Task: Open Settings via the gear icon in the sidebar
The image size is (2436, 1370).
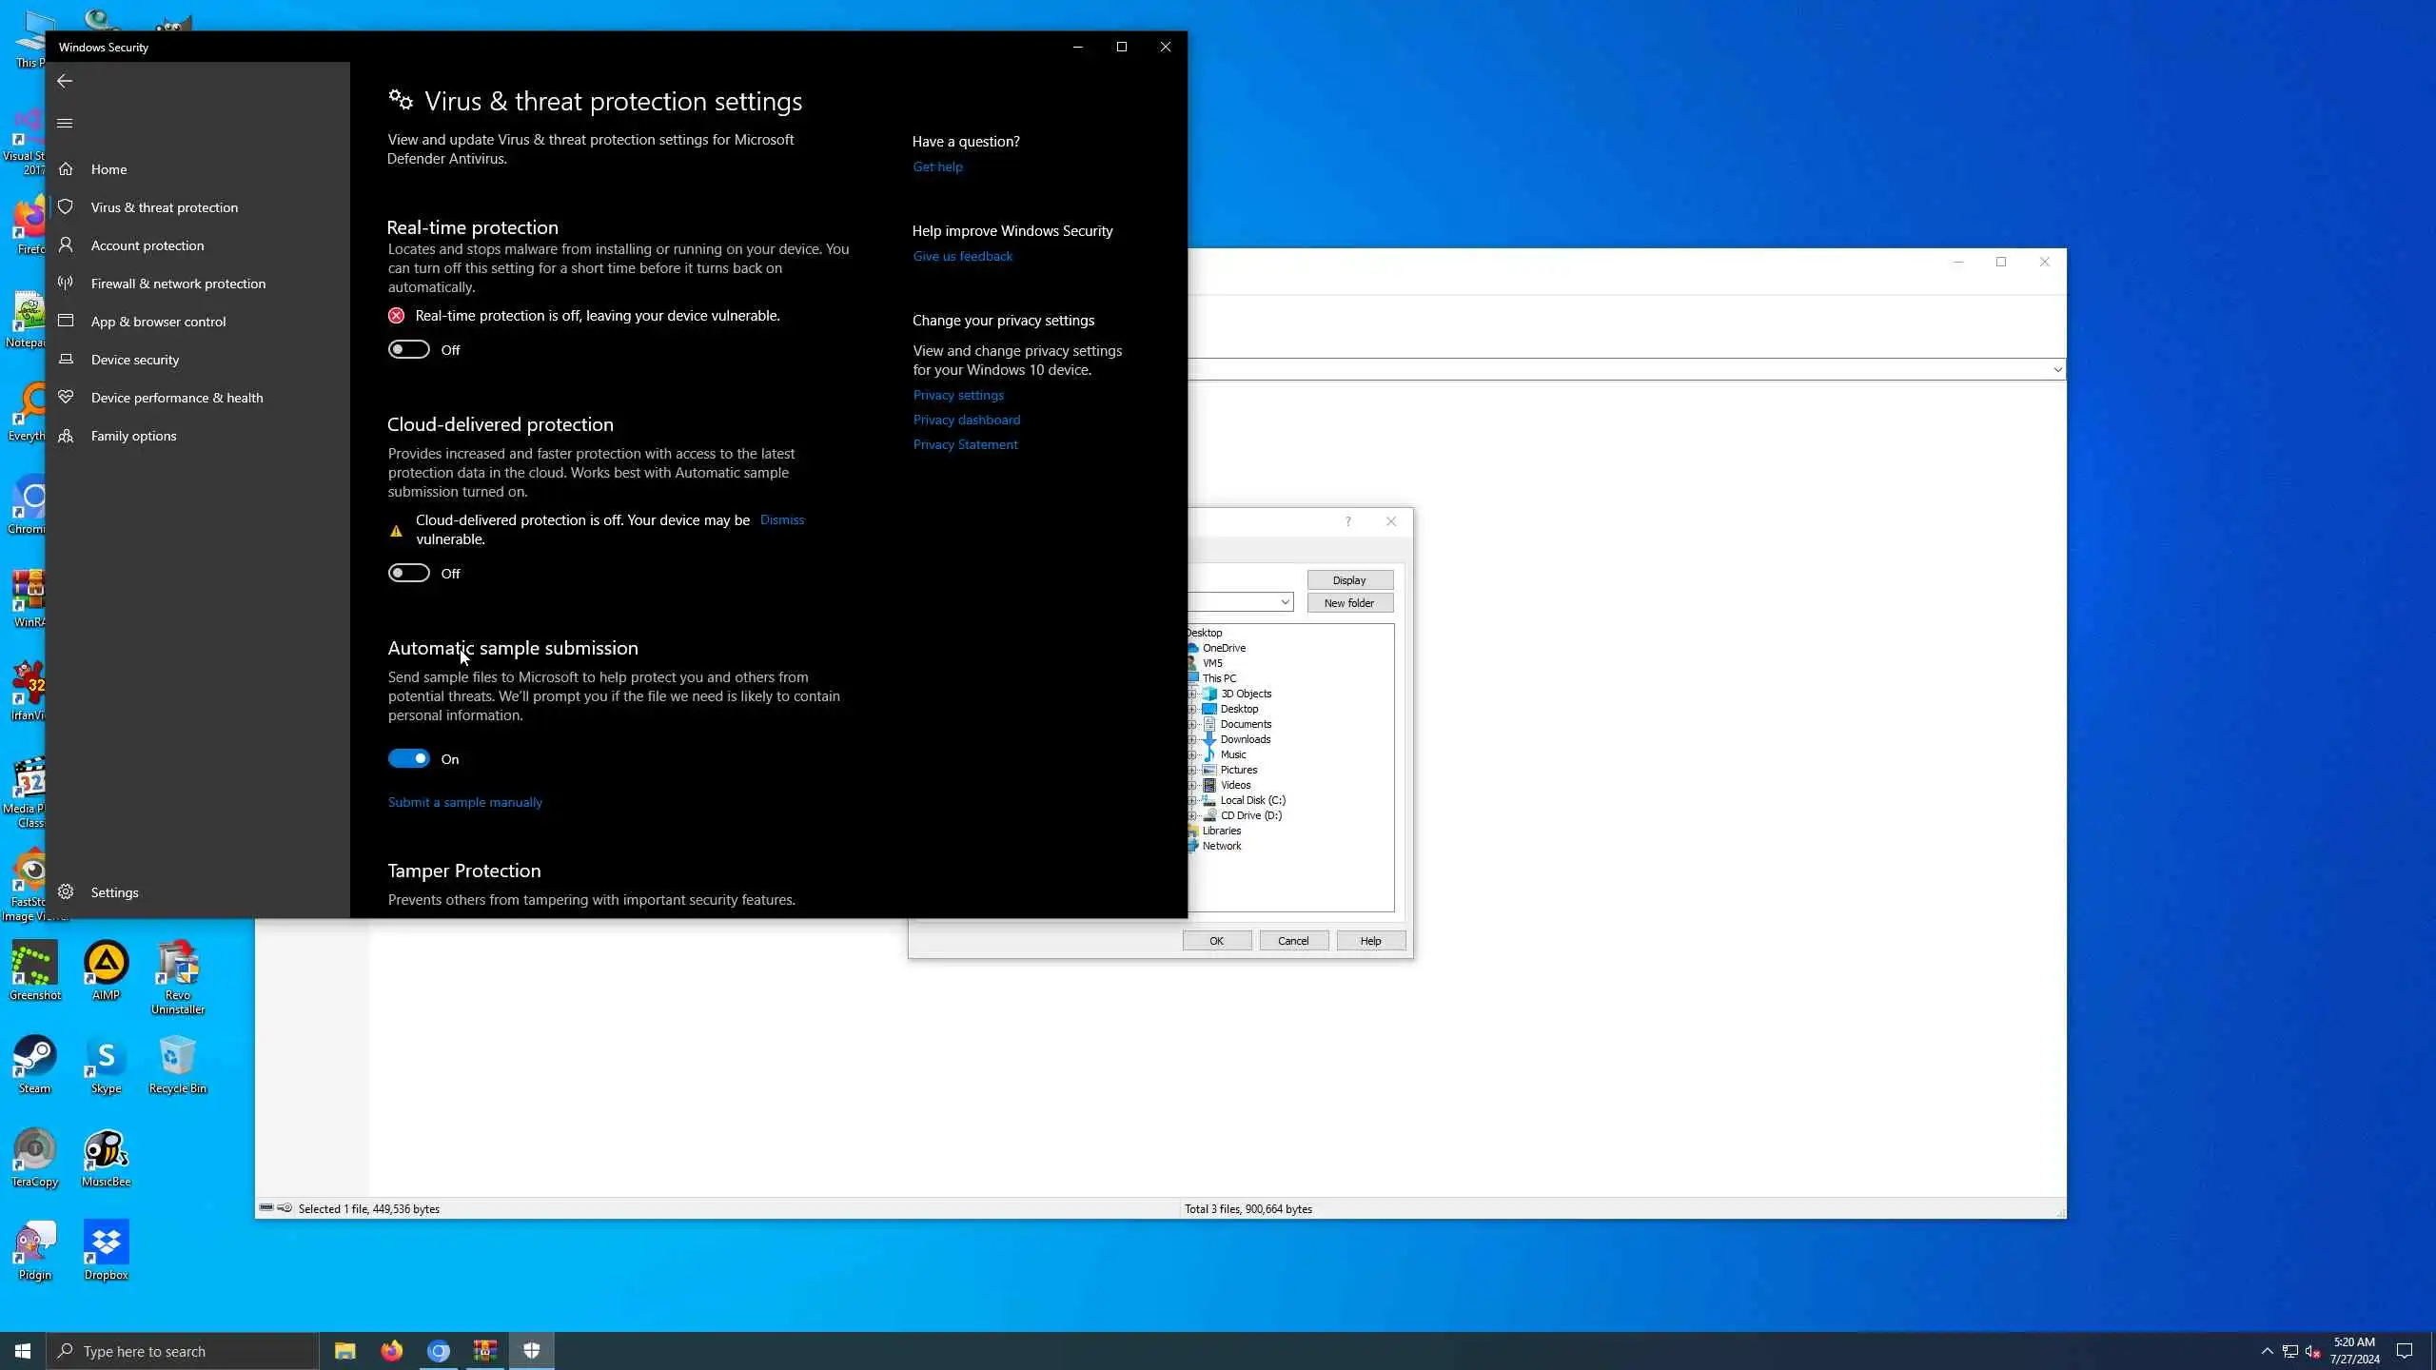Action: pos(66,892)
